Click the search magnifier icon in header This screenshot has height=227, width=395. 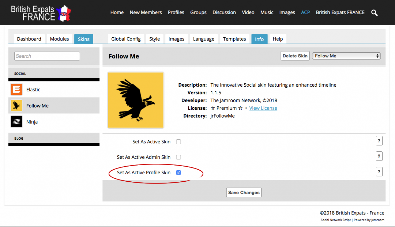(x=374, y=13)
